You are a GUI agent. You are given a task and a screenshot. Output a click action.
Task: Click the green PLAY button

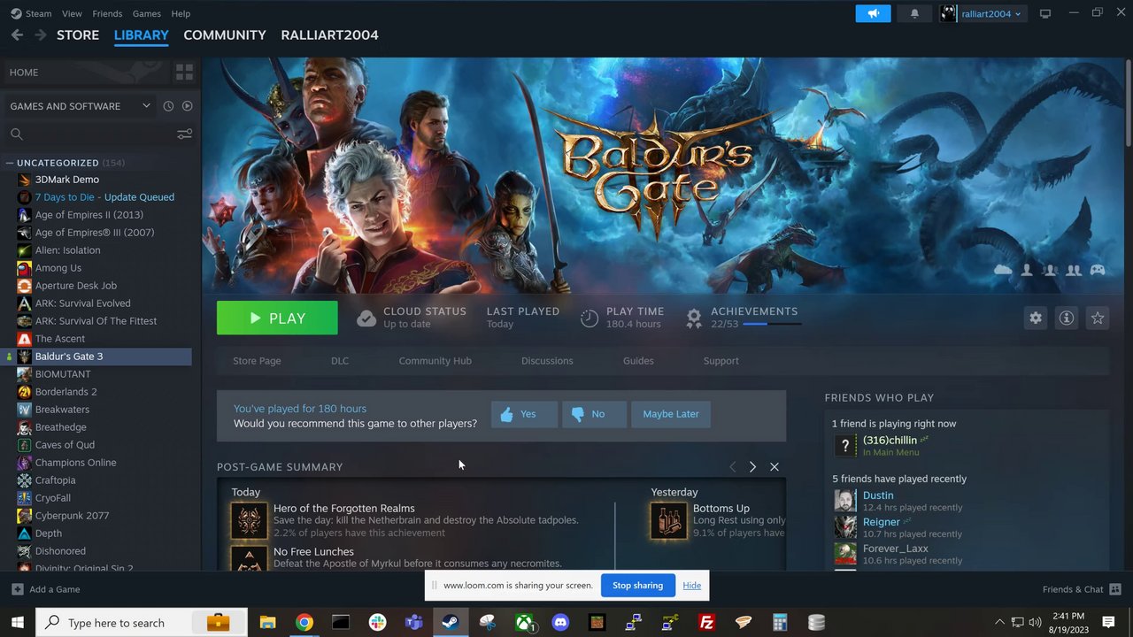coord(277,318)
